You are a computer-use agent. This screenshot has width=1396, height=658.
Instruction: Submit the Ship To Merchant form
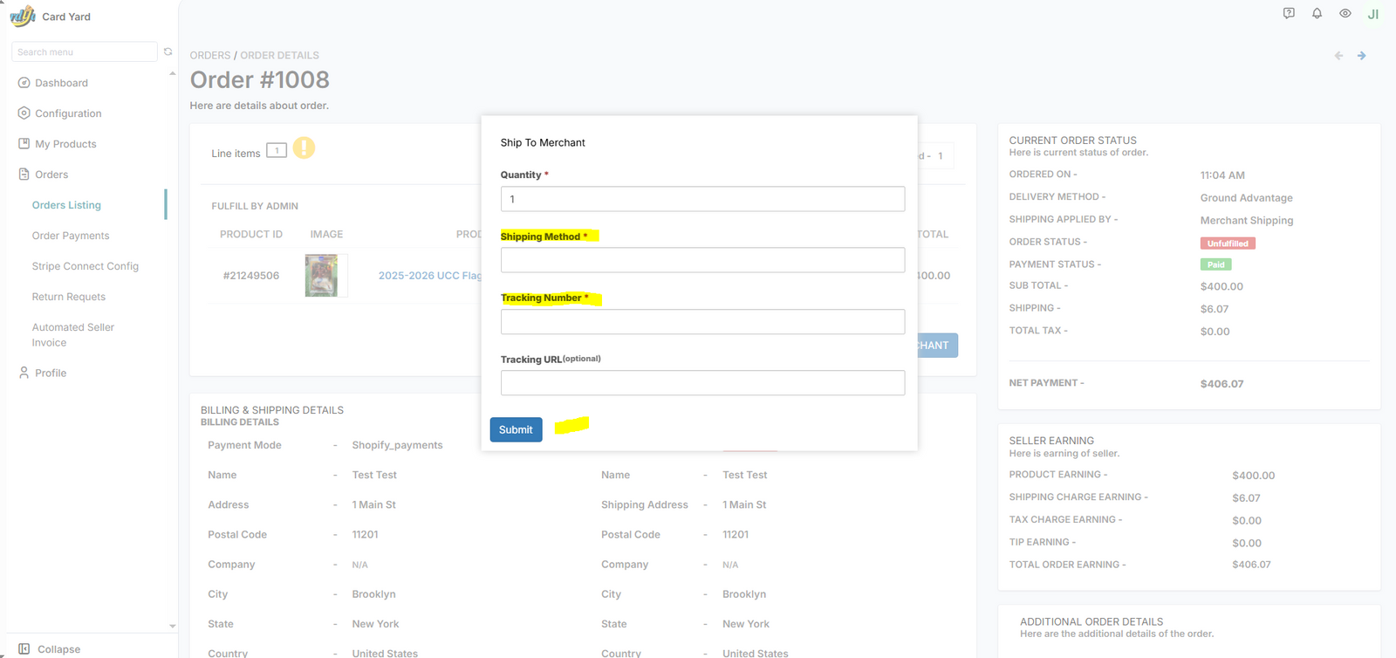point(516,429)
